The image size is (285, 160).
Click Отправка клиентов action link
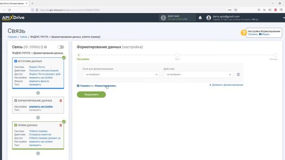(x=40, y=135)
